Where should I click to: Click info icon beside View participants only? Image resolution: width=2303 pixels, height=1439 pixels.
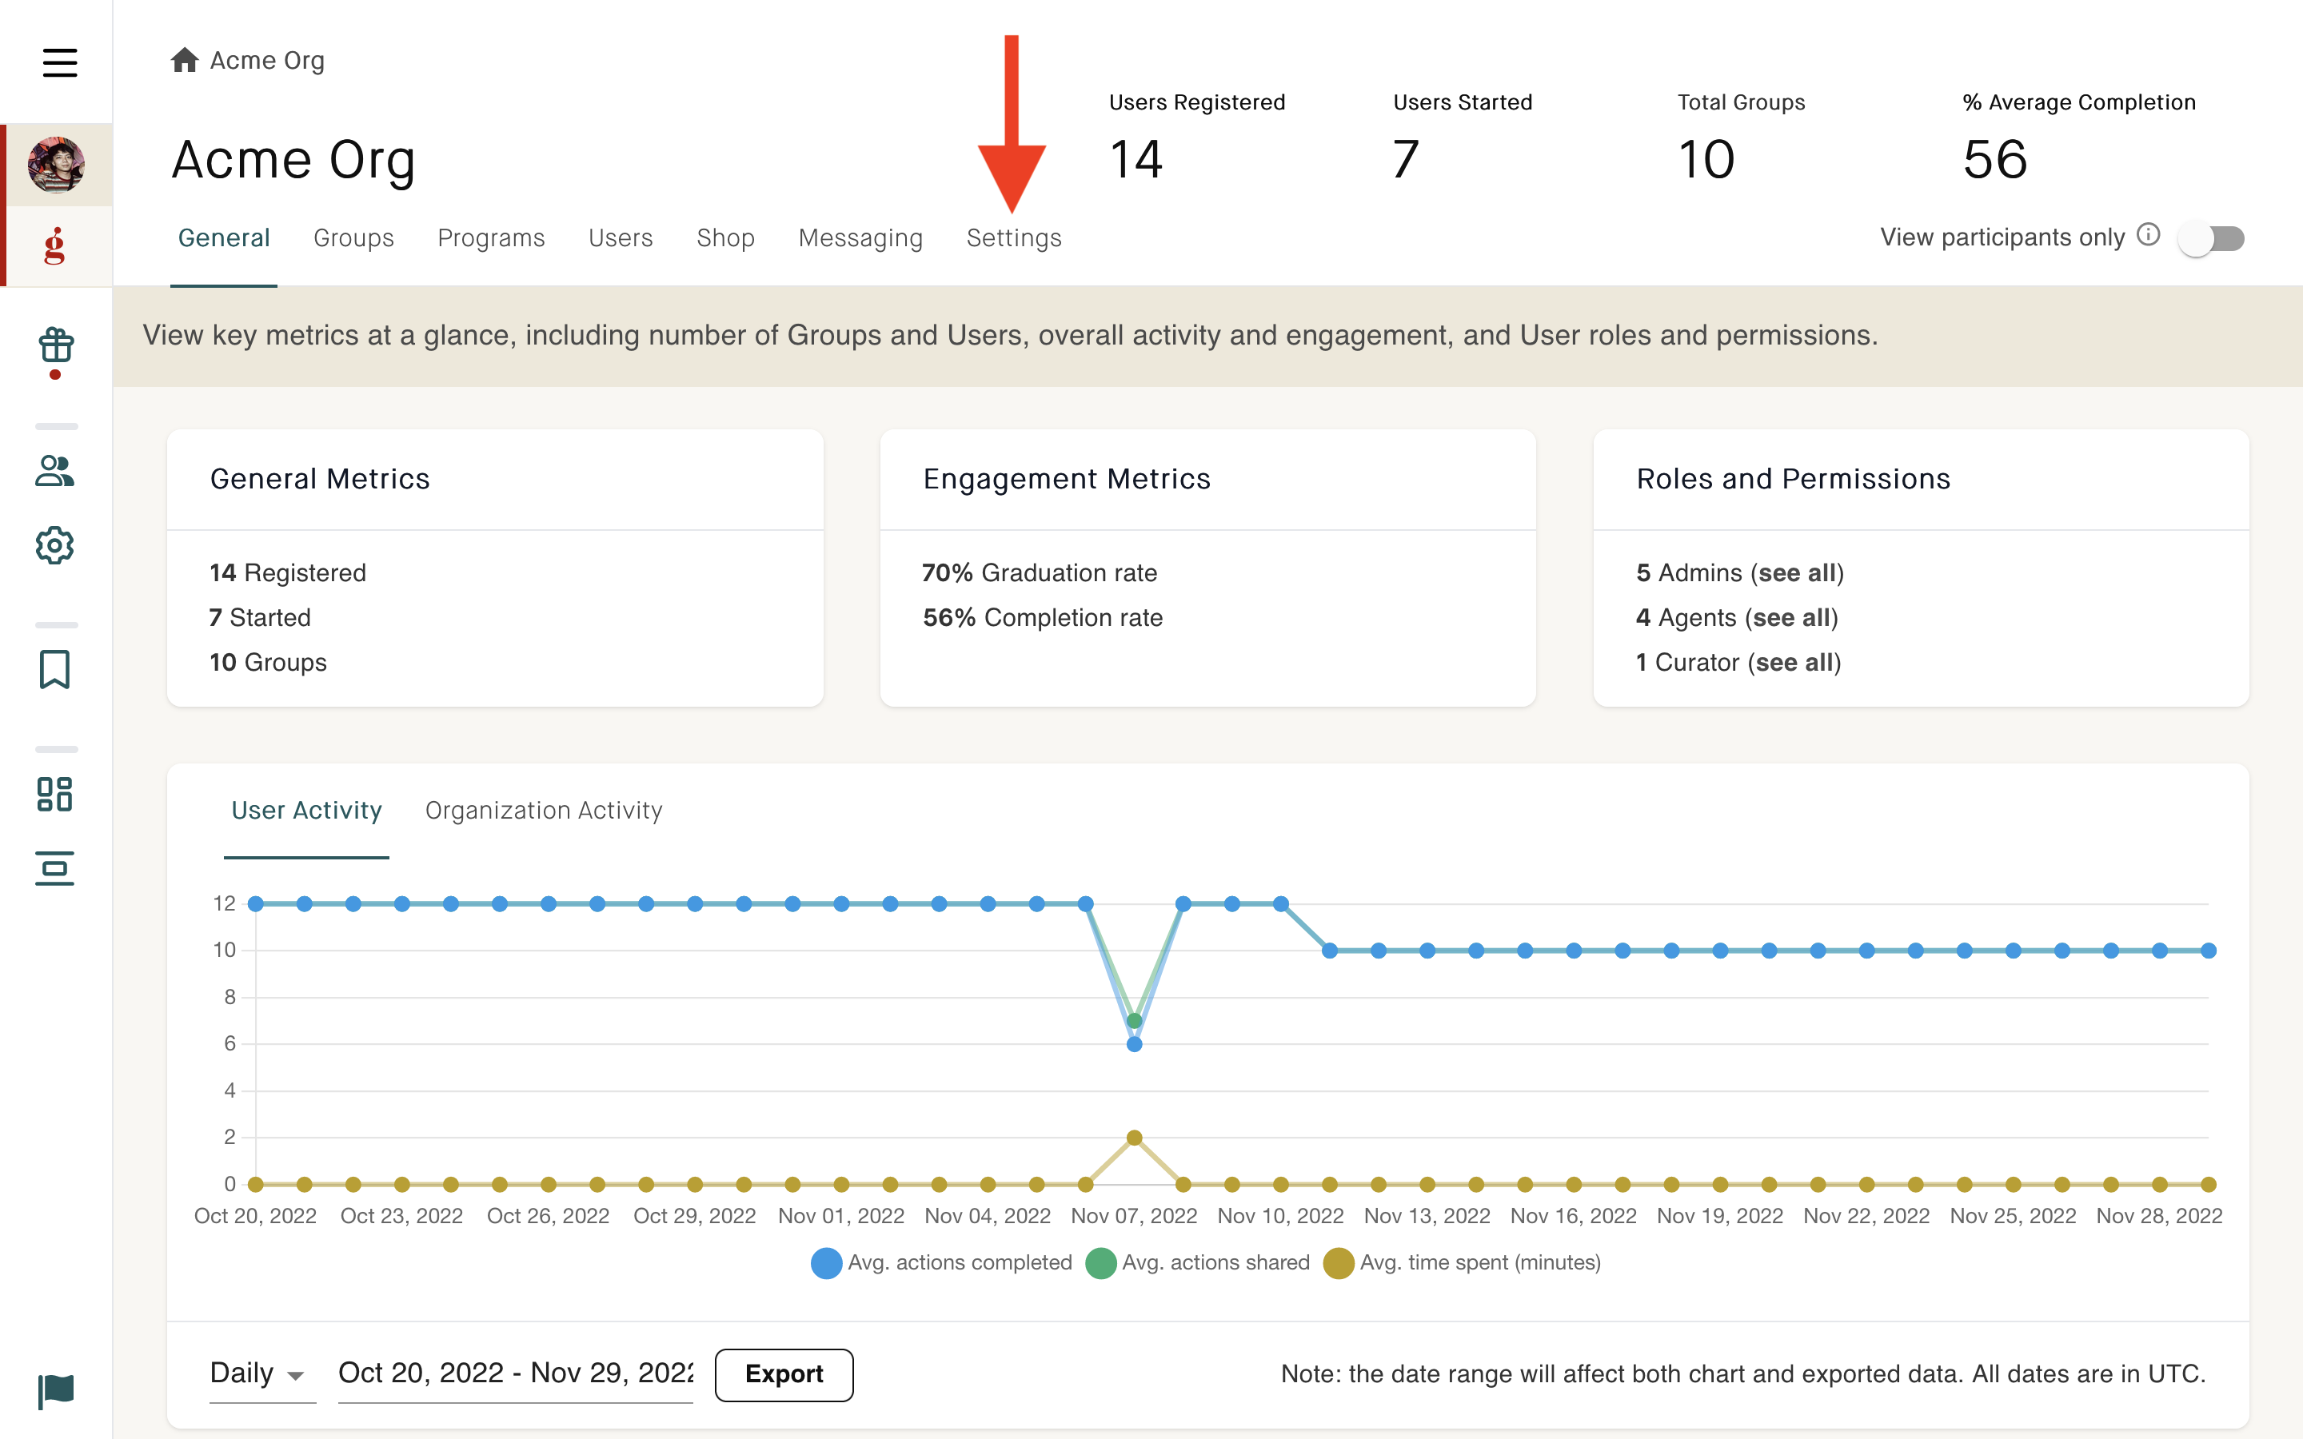point(2149,235)
